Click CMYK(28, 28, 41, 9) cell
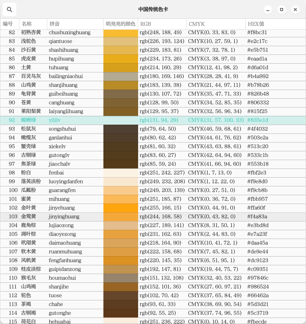The image size is (306, 324). (x=213, y=77)
